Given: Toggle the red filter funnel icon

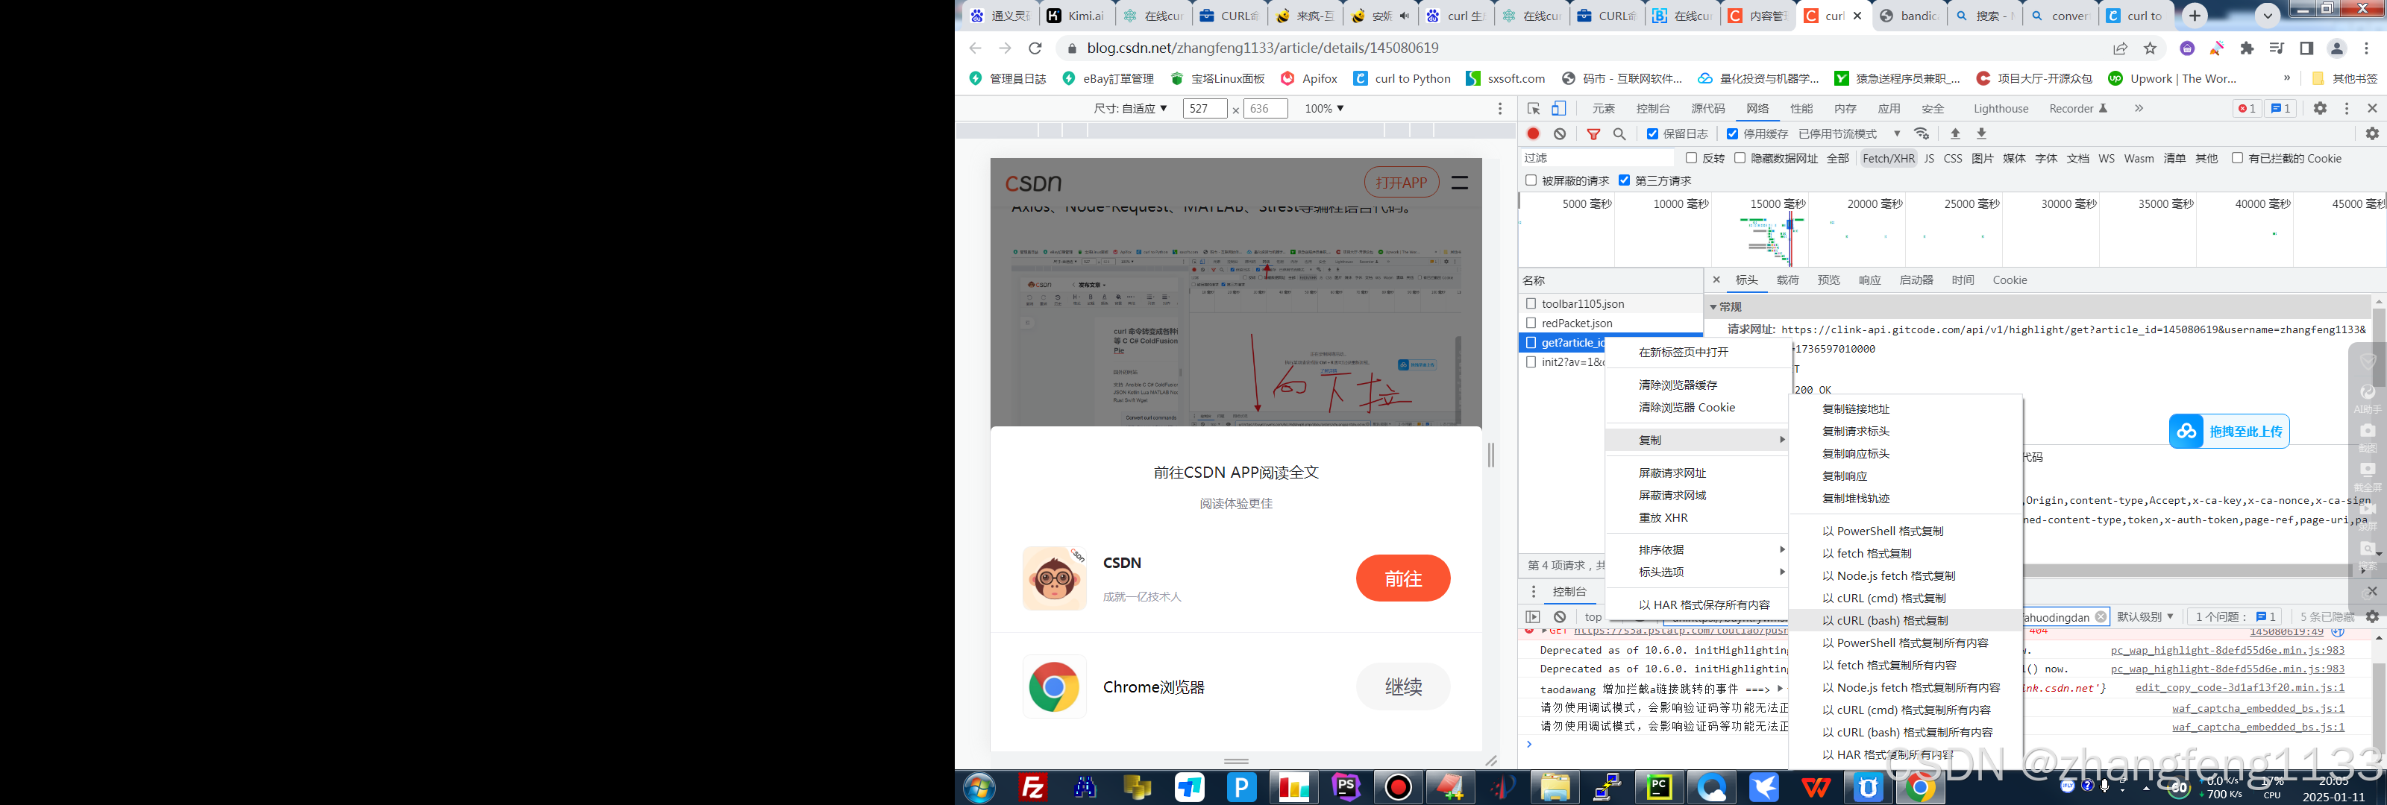Looking at the screenshot, I should point(1593,133).
